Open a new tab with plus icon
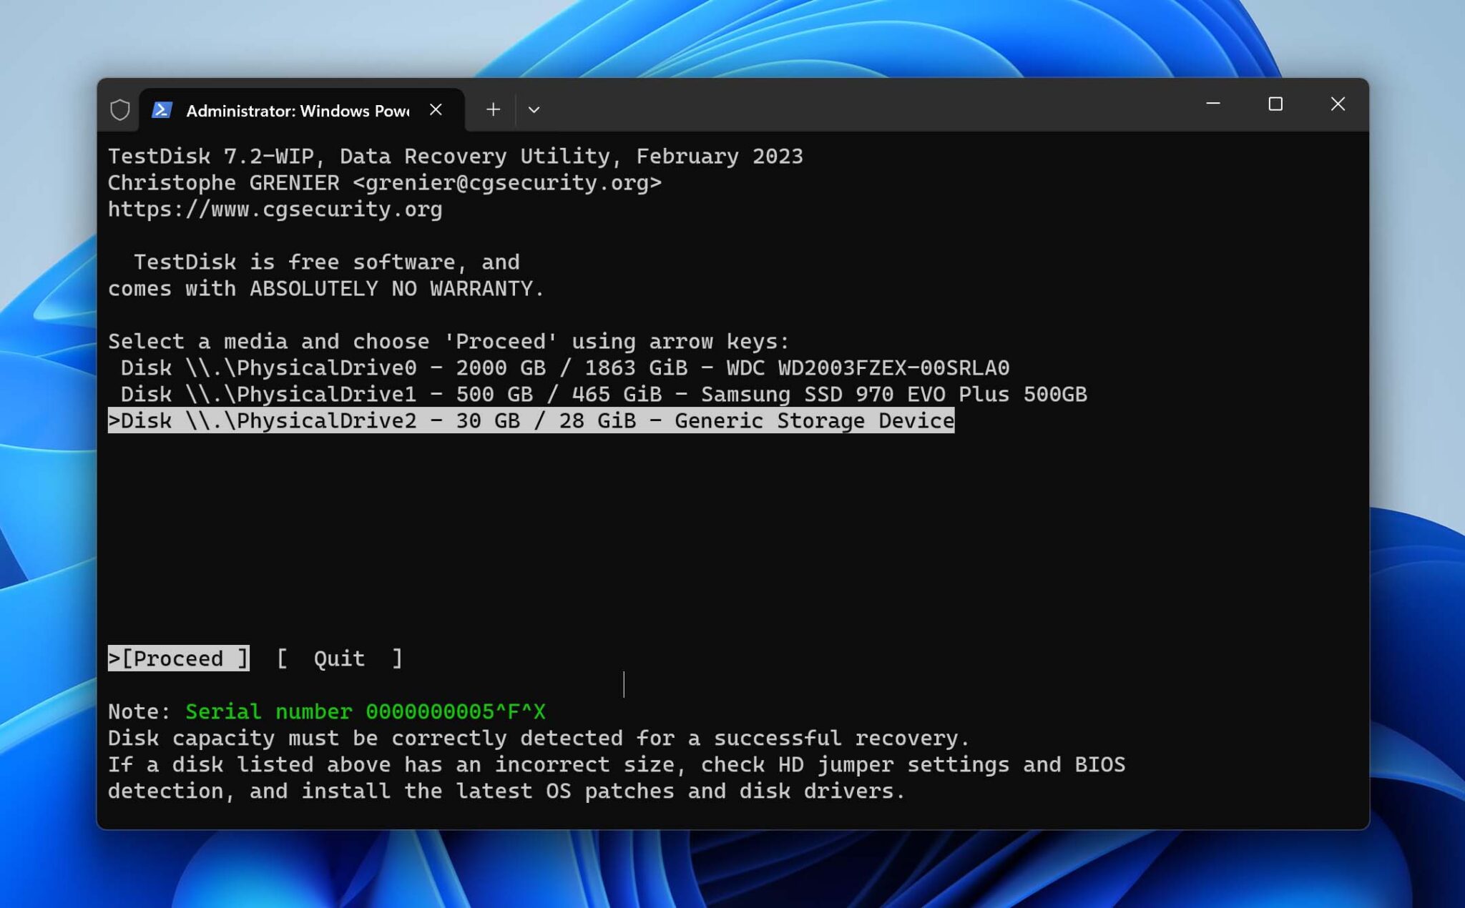1465x908 pixels. 493,109
